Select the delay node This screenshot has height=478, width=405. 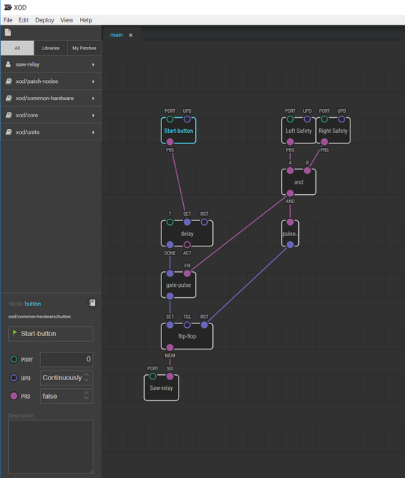click(x=187, y=234)
